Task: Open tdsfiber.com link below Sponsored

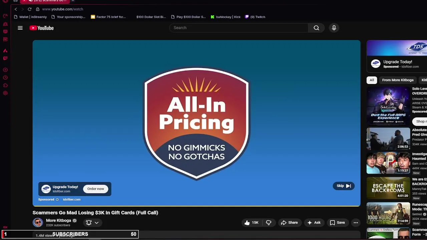Action: 72,200
